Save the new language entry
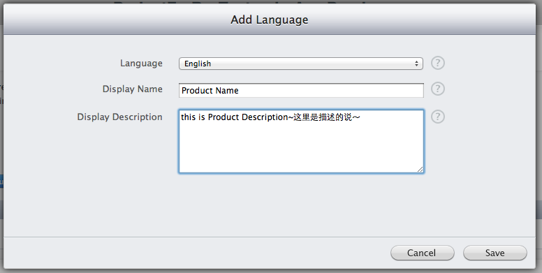Viewport: 542px width, 273px height. click(495, 253)
